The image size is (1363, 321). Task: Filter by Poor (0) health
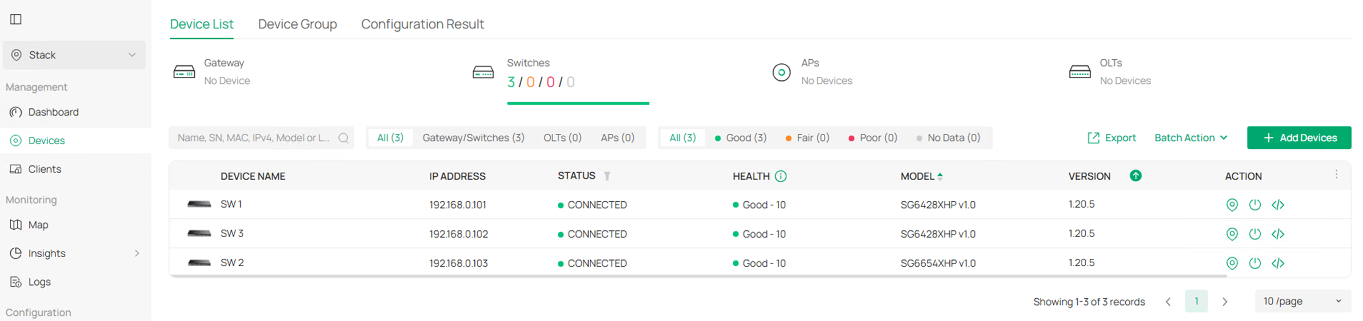pyautogui.click(x=873, y=138)
